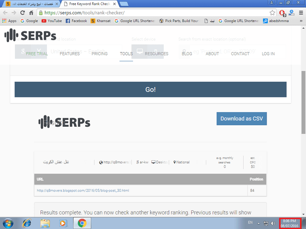
Task: Open the volume speaker tray icon
Action: [273, 223]
